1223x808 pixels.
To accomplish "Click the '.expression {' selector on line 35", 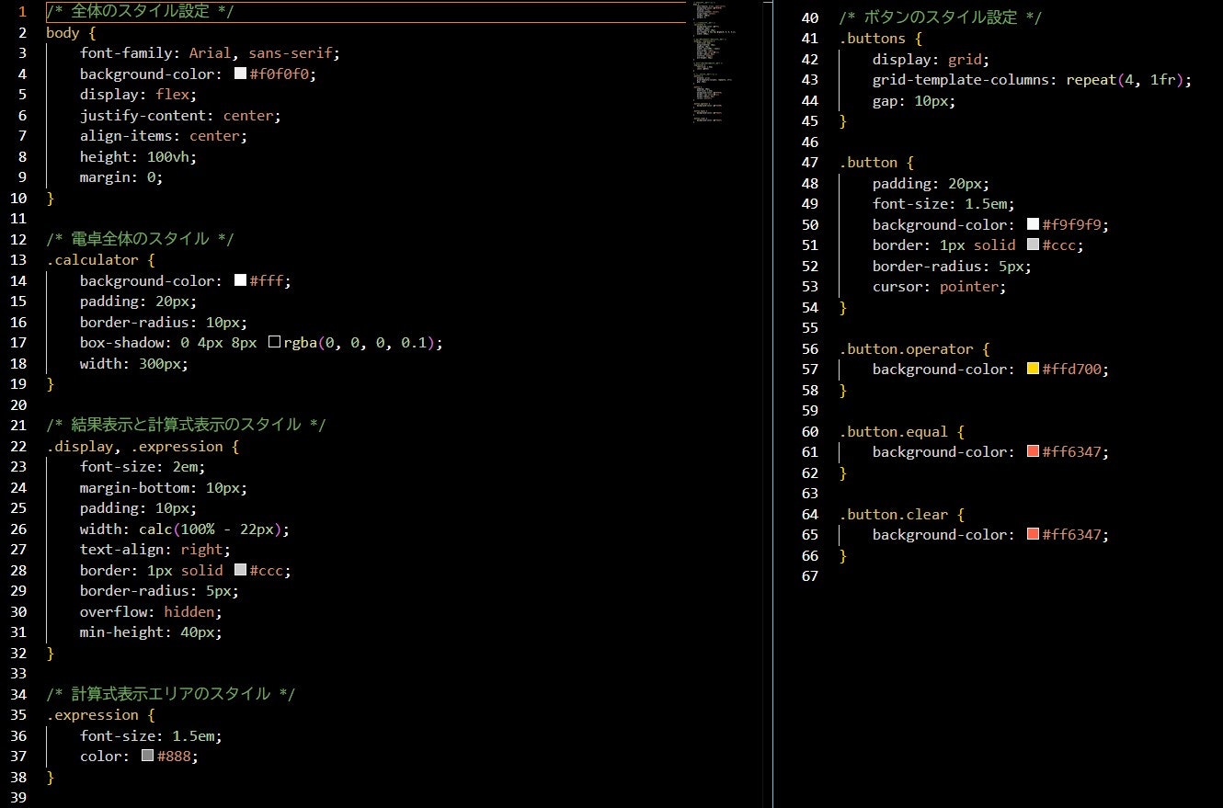I will (x=100, y=715).
